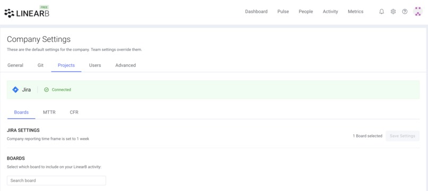Click 'Select which board to include' text
Screen dimensions: 428x191
tap(54, 167)
